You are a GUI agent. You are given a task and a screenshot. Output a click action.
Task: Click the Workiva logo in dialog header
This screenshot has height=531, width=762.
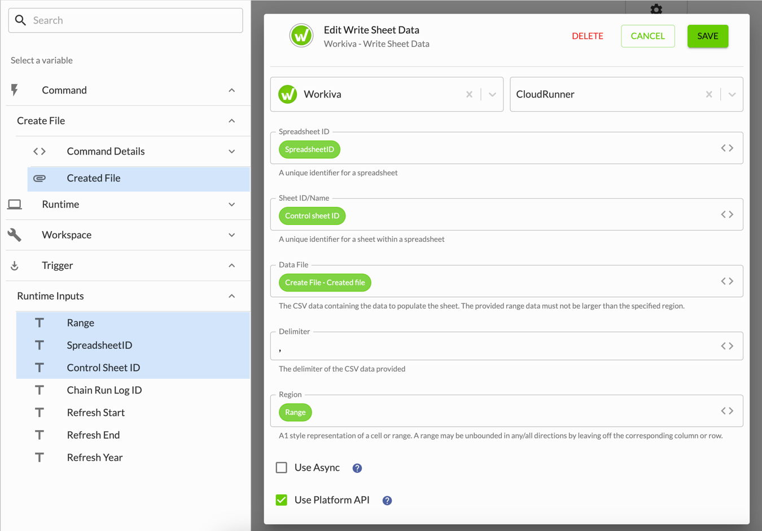pyautogui.click(x=301, y=36)
